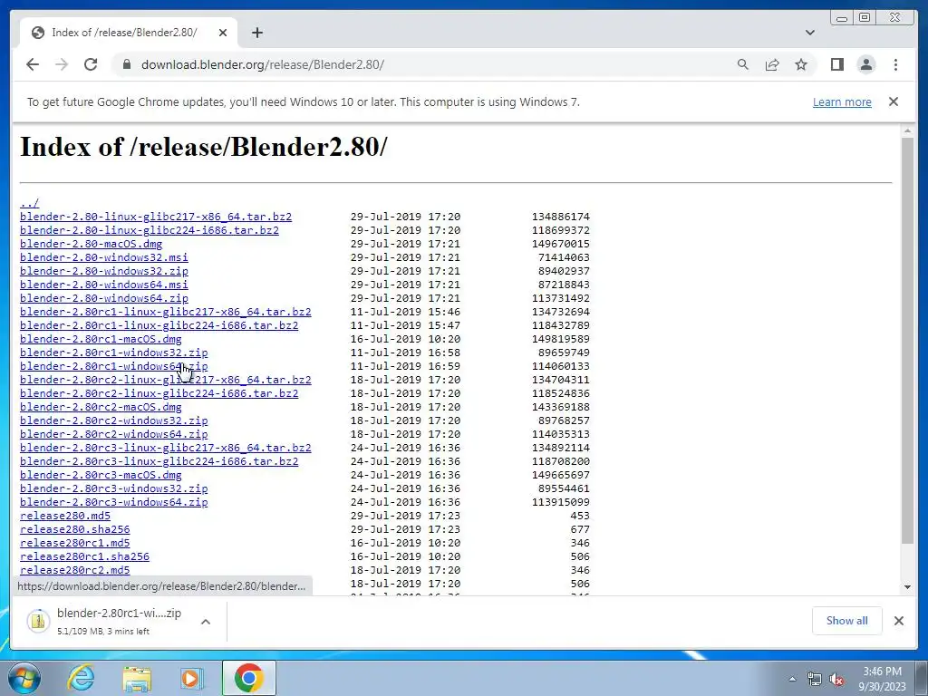Click the address bar URL
The image size is (928, 696).
coord(262,64)
